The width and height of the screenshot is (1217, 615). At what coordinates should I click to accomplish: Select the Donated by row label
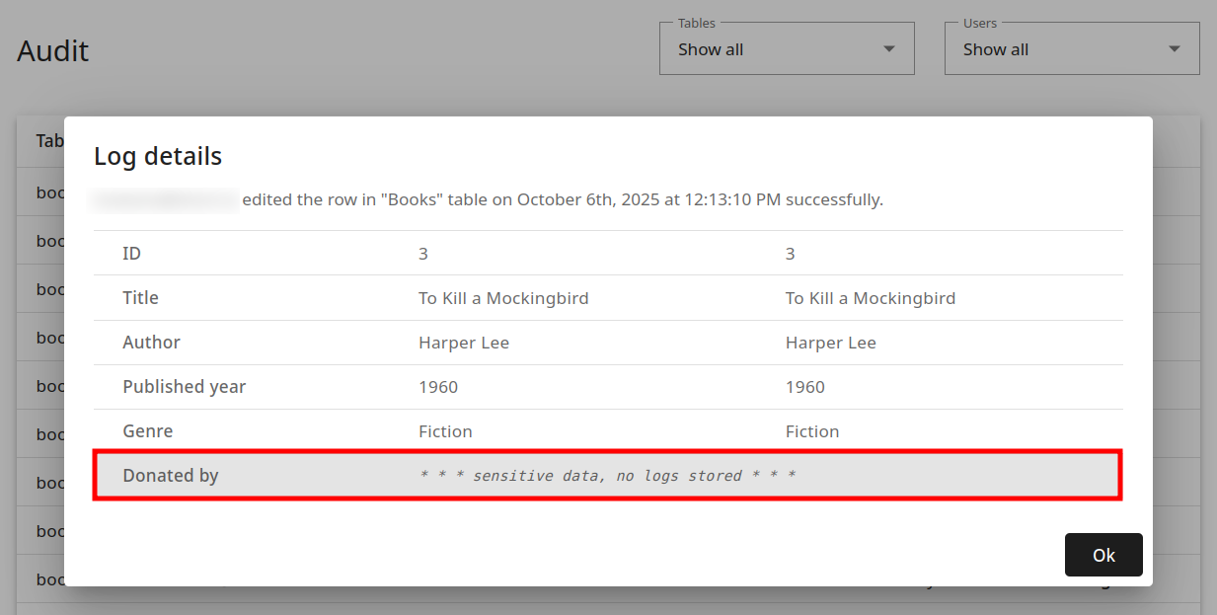[x=170, y=476]
